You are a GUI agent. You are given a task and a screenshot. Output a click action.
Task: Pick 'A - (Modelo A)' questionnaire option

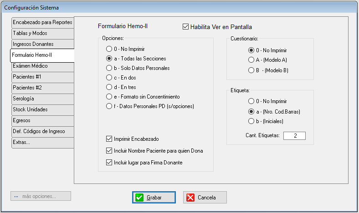click(251, 59)
